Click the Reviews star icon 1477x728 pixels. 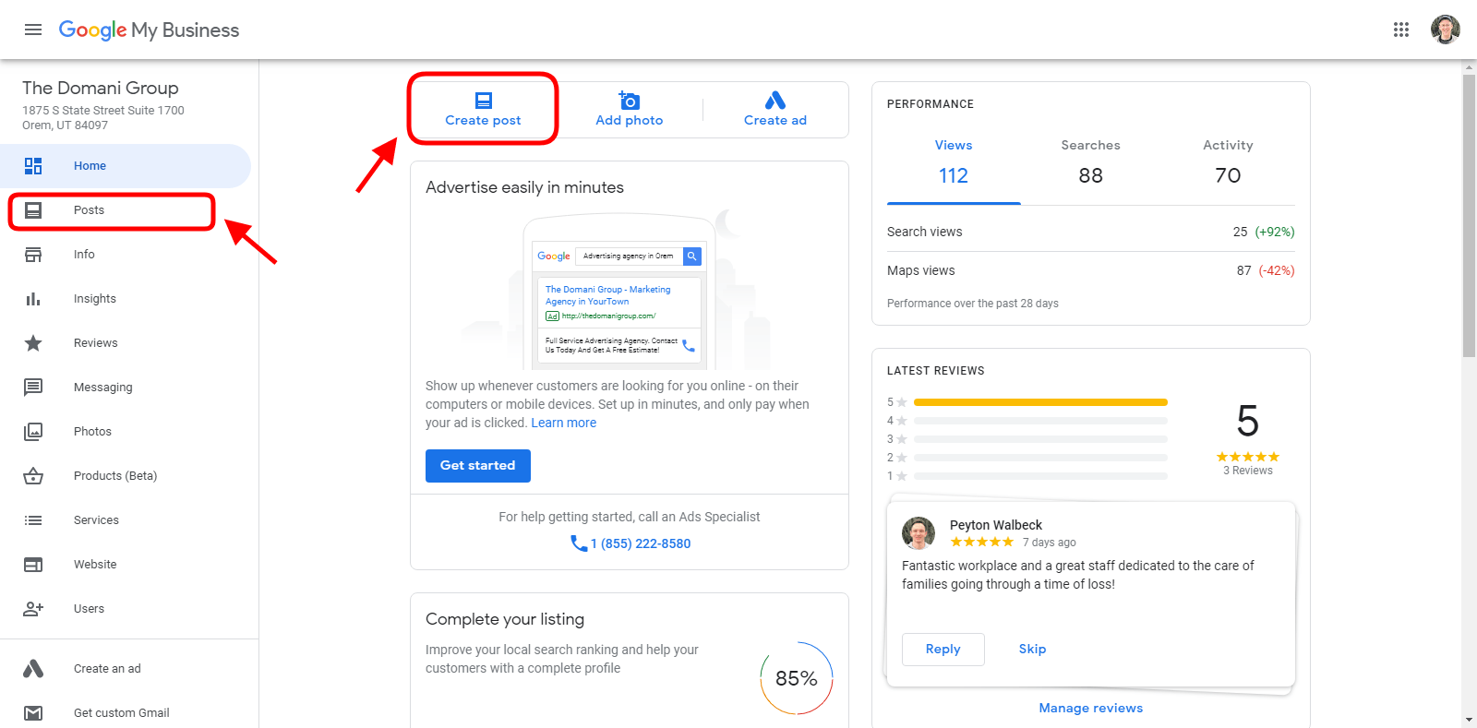click(x=33, y=343)
